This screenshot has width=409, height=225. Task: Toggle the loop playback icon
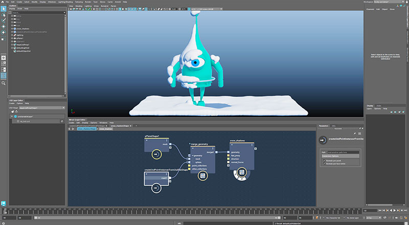384,218
